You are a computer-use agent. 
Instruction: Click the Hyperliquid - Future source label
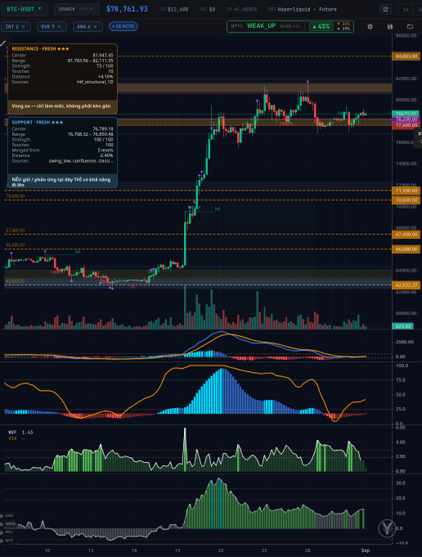point(308,9)
